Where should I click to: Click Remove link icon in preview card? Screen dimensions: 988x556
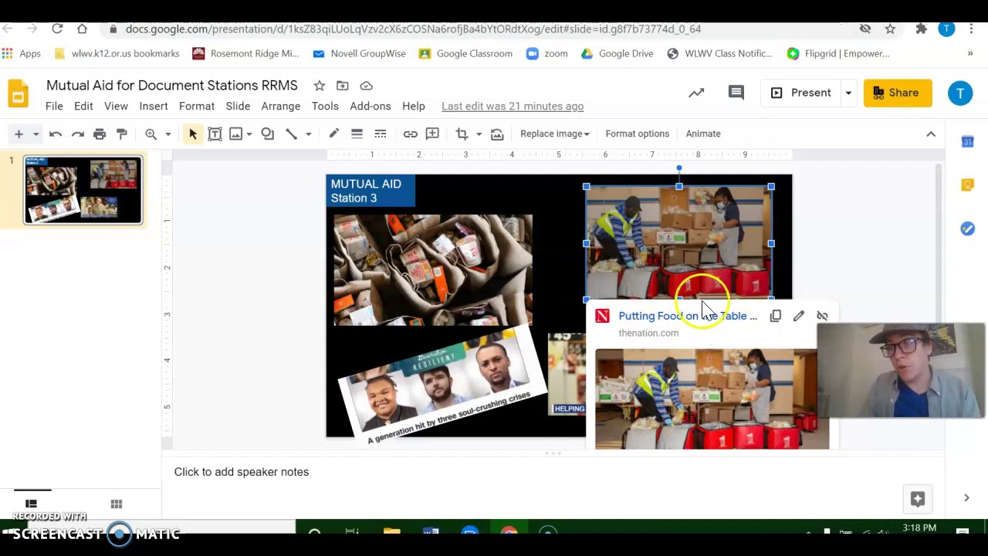coord(822,316)
